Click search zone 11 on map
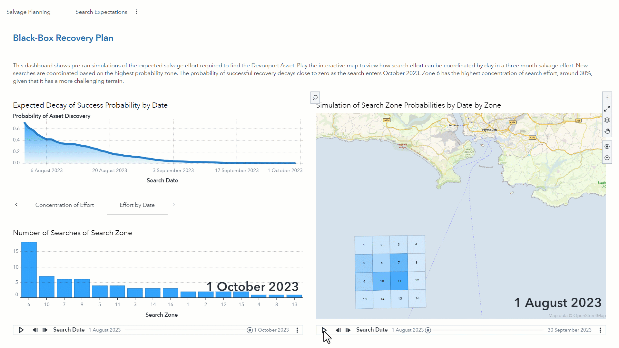 pos(399,281)
